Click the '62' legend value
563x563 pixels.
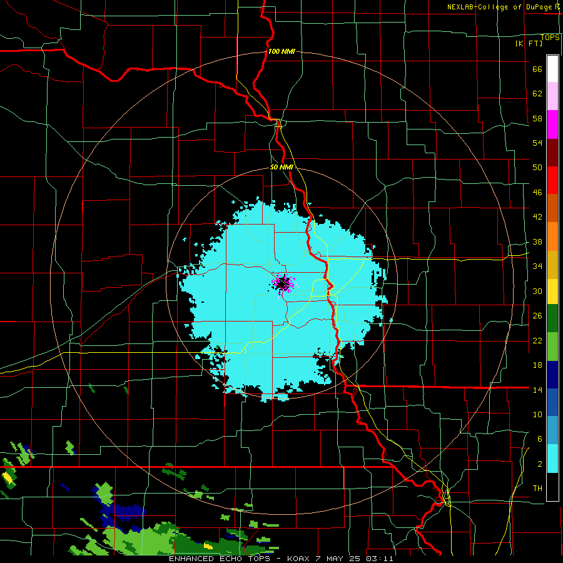click(537, 93)
